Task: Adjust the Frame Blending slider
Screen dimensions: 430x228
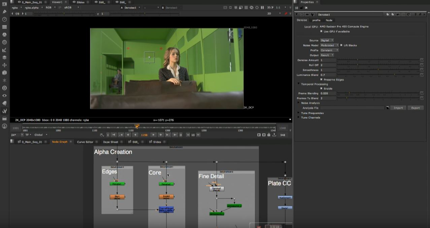Action: (x=377, y=93)
